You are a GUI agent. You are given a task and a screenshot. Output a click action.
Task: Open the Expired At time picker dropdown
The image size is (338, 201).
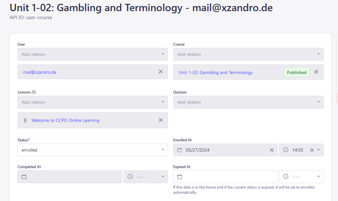(x=318, y=177)
